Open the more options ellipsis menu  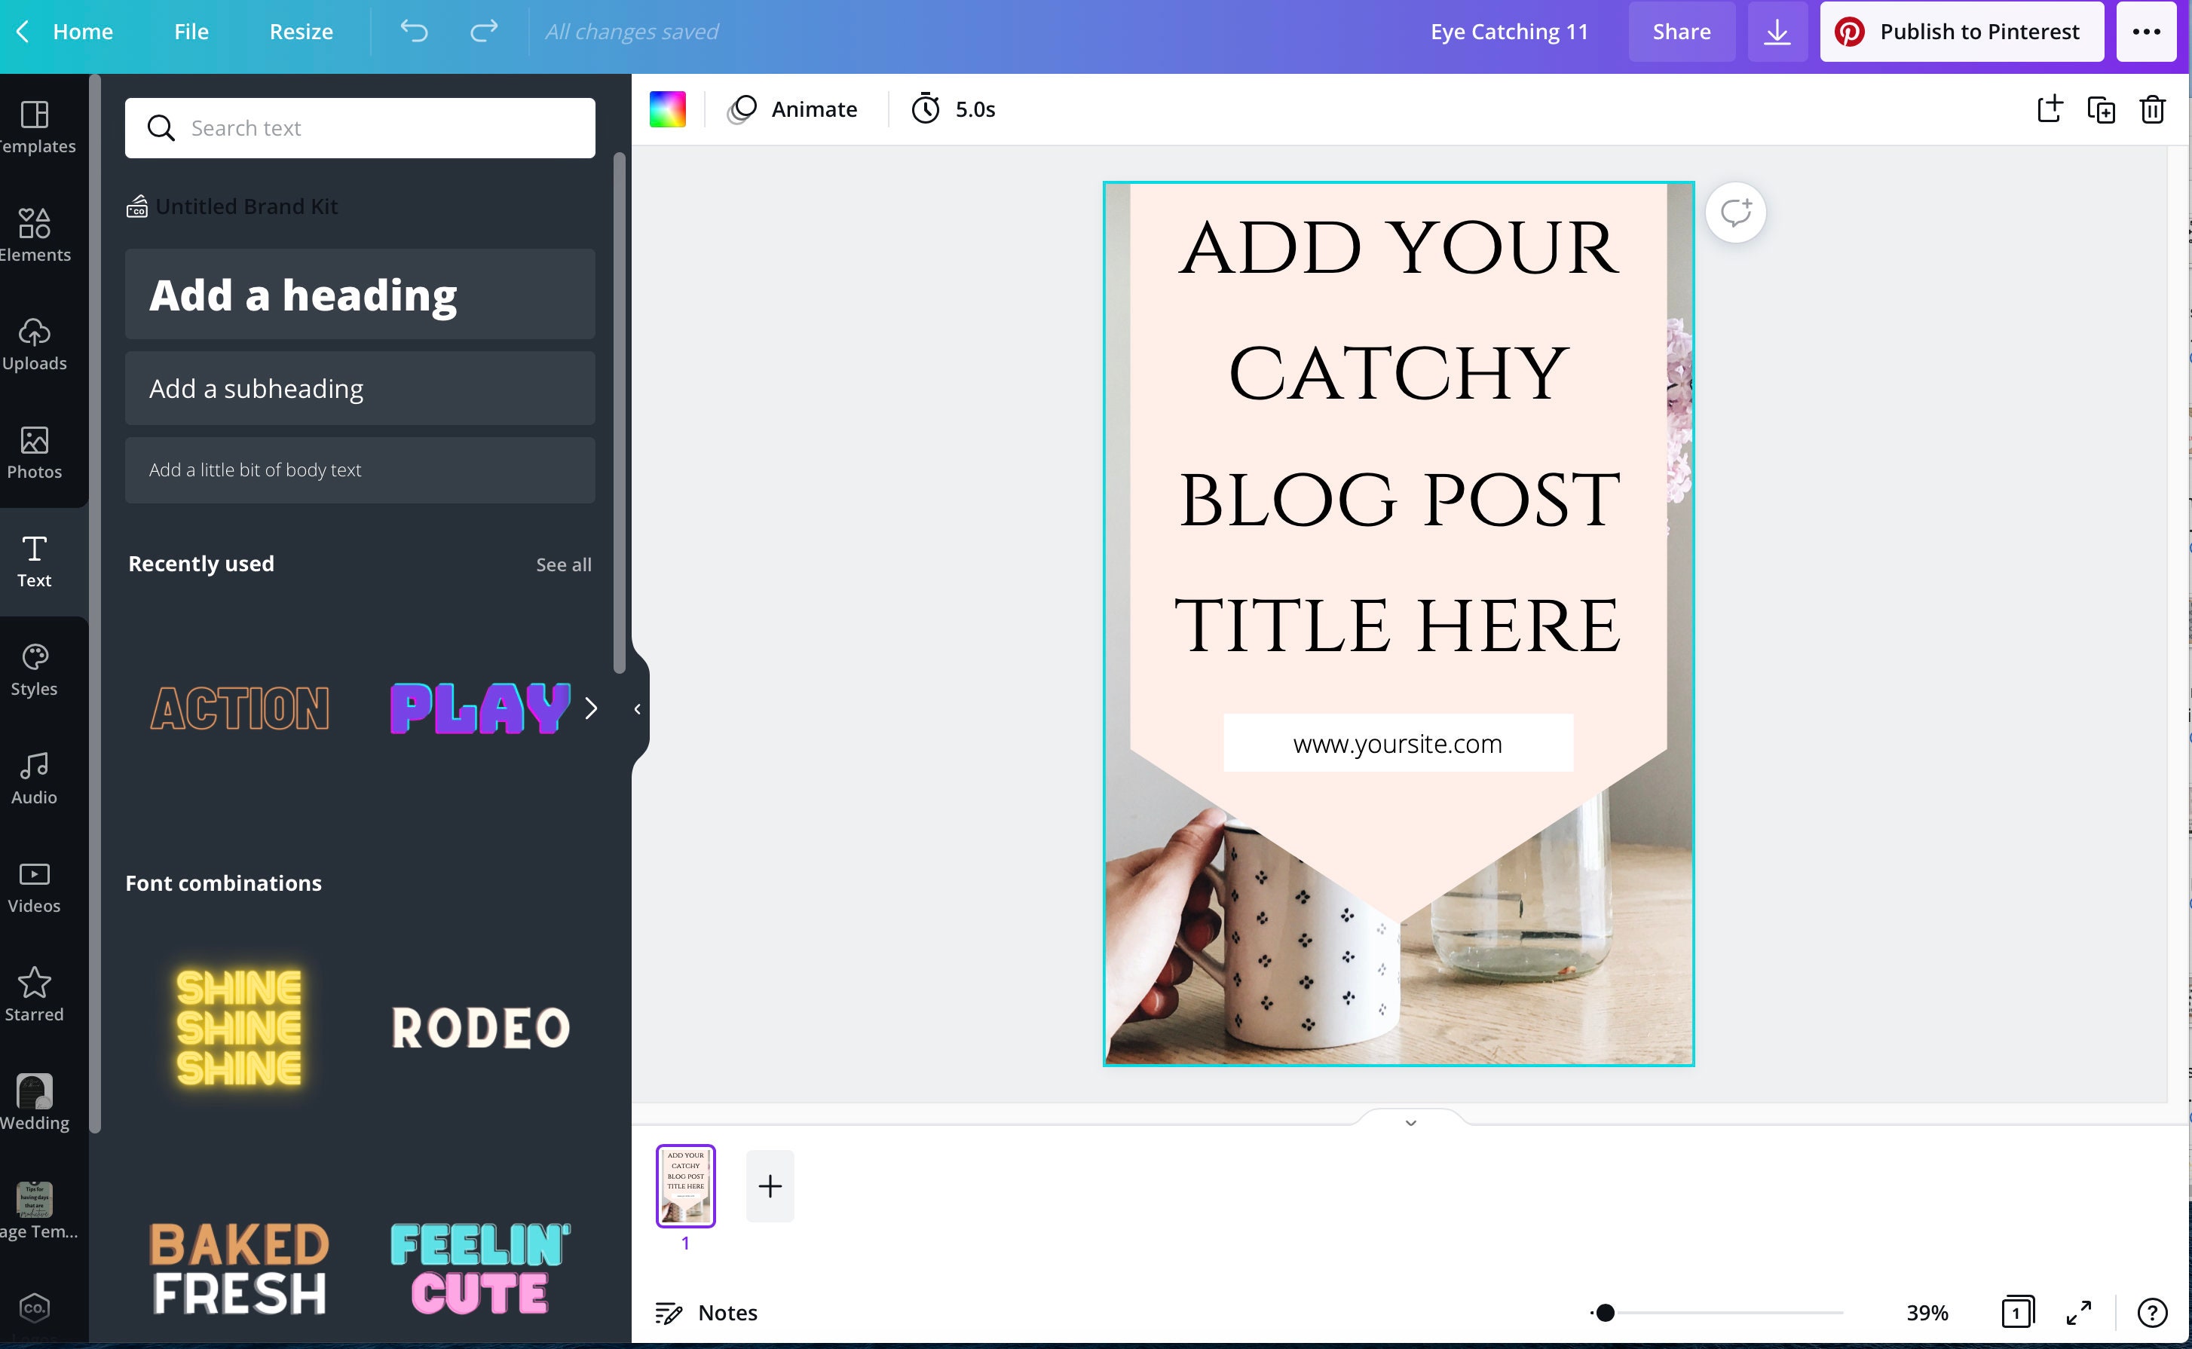point(2145,31)
